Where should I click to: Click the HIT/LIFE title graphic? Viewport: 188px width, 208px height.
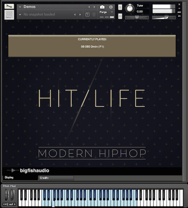[92, 98]
